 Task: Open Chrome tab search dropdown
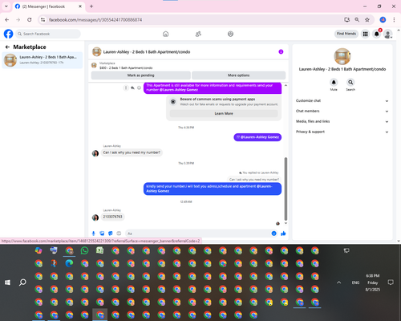6,6
